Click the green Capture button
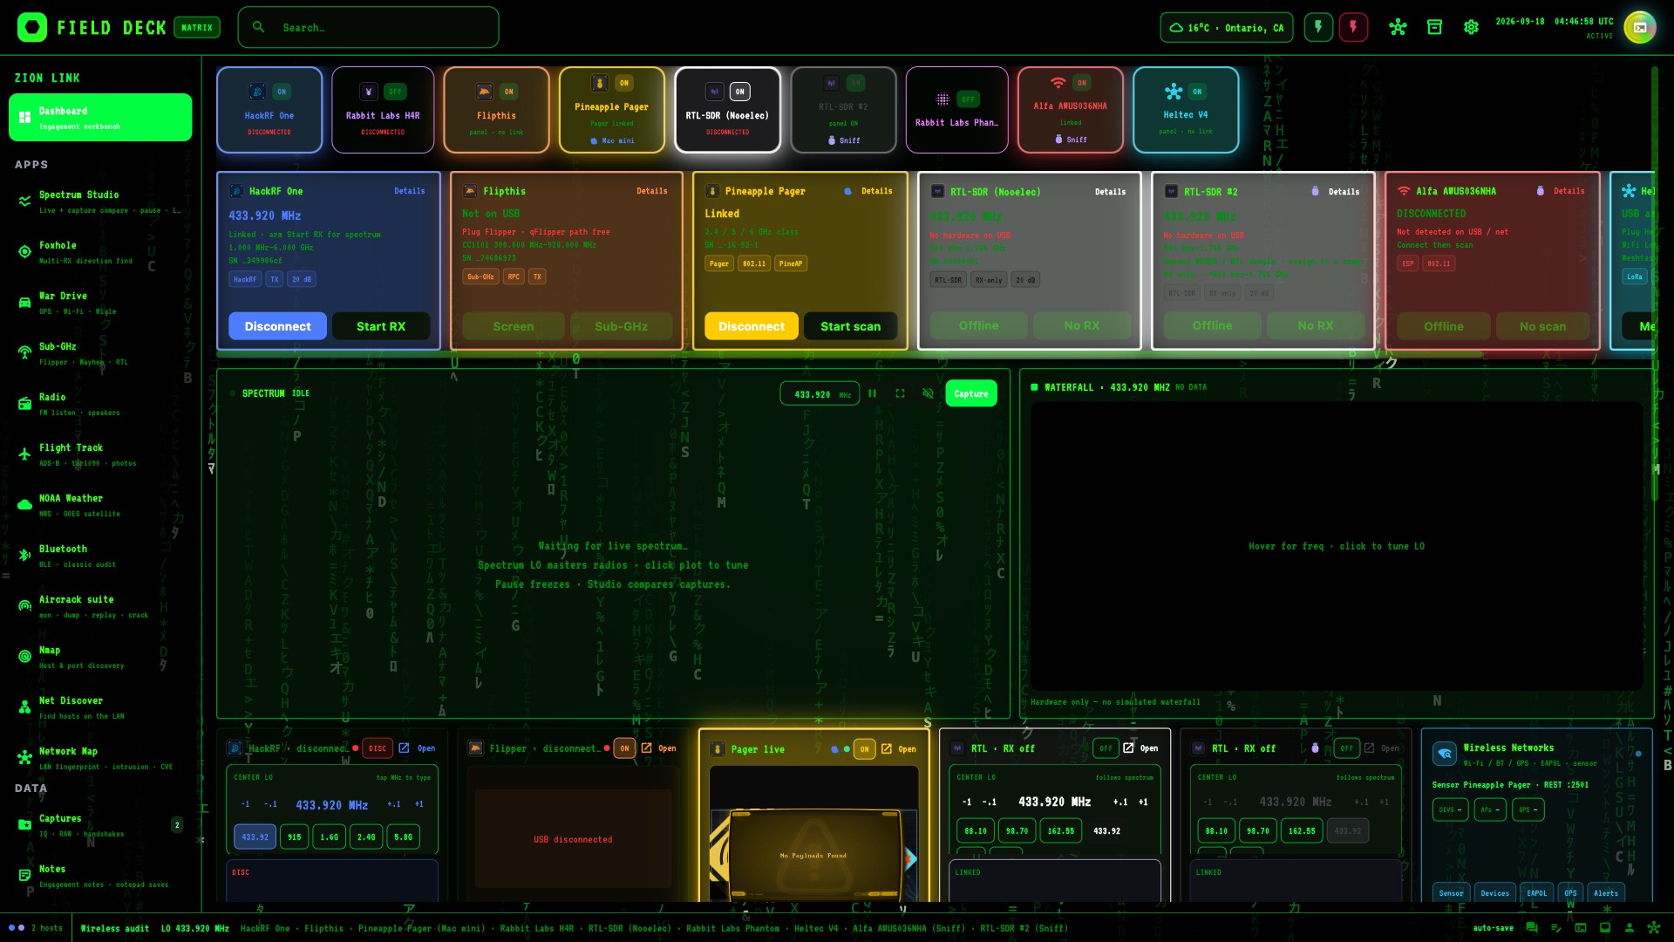1674x942 pixels. pos(971,393)
